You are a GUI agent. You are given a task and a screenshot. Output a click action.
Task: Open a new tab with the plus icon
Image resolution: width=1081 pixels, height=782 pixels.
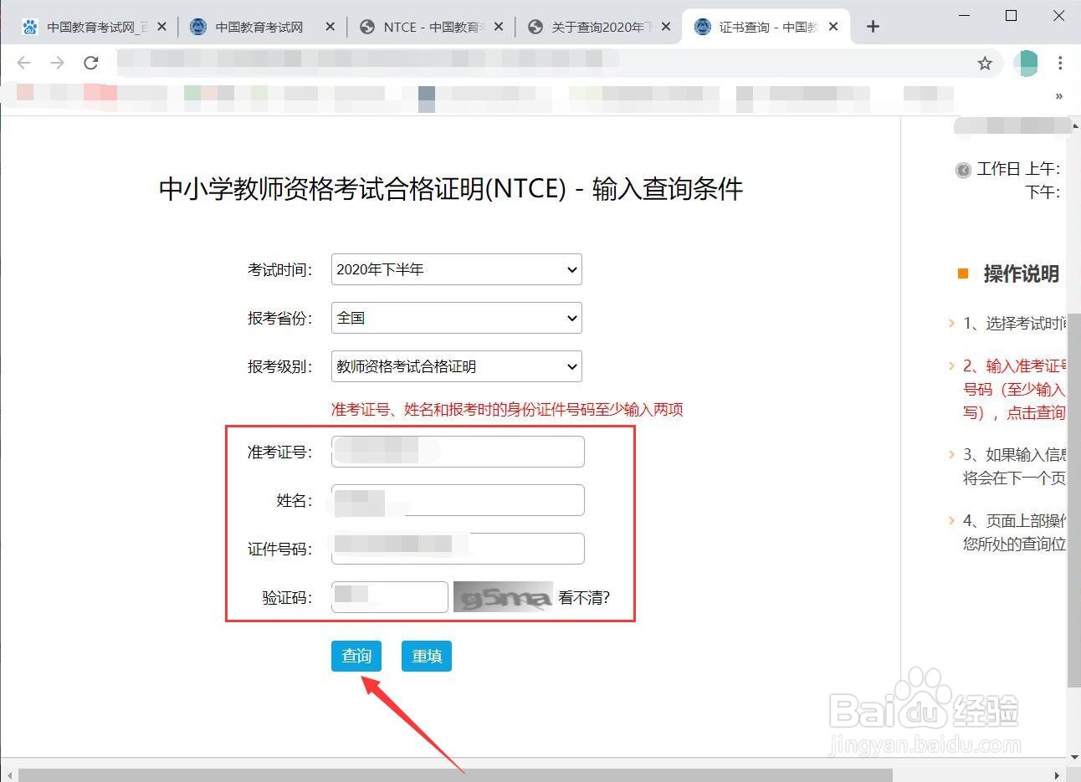872,26
